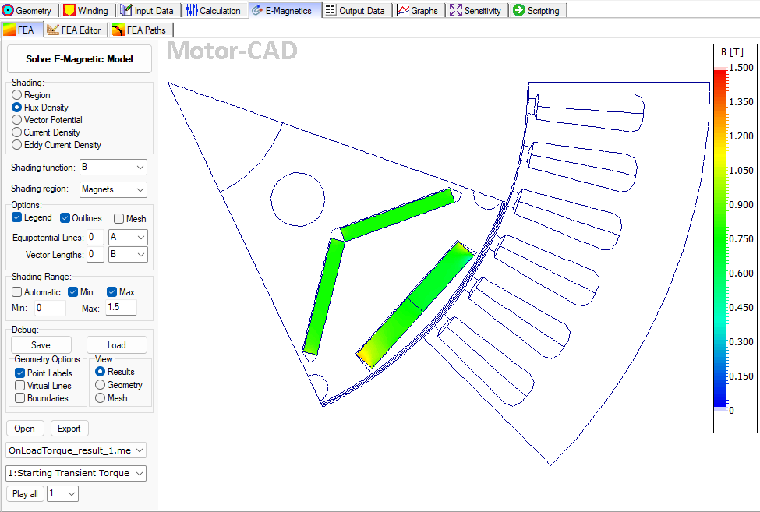Click the Play all button
760x512 pixels.
click(25, 493)
